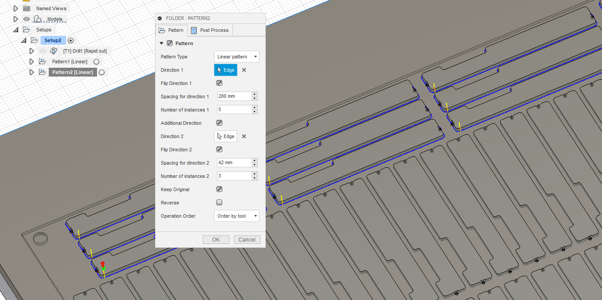Click the Pattern1 pattern folder icon
This screenshot has width=602, height=300.
(x=43, y=62)
